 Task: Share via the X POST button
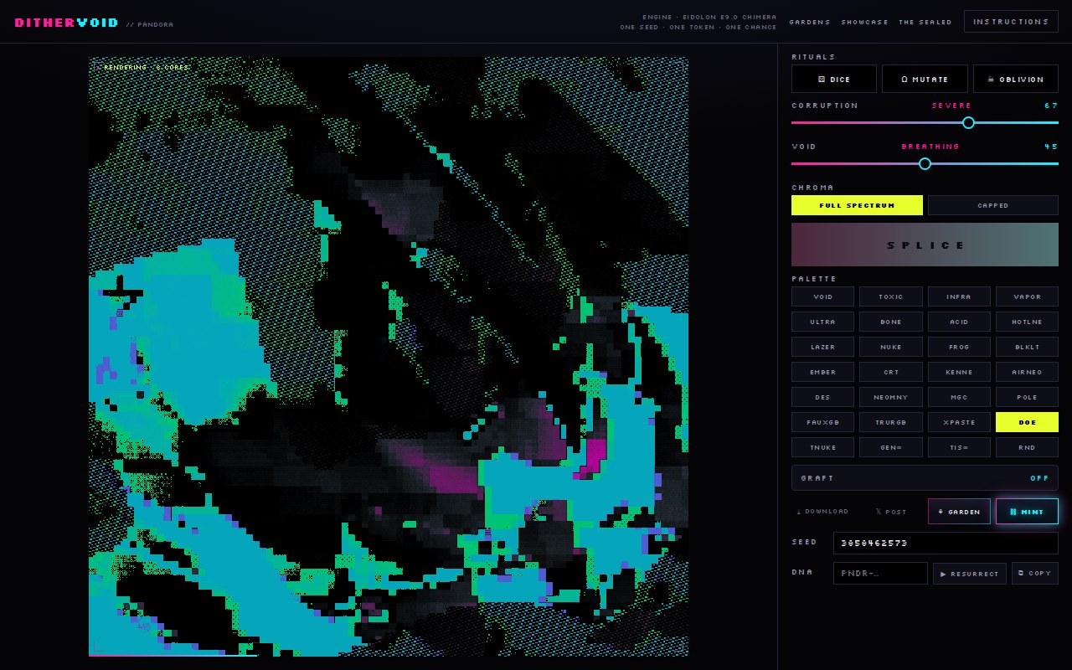[x=890, y=512]
